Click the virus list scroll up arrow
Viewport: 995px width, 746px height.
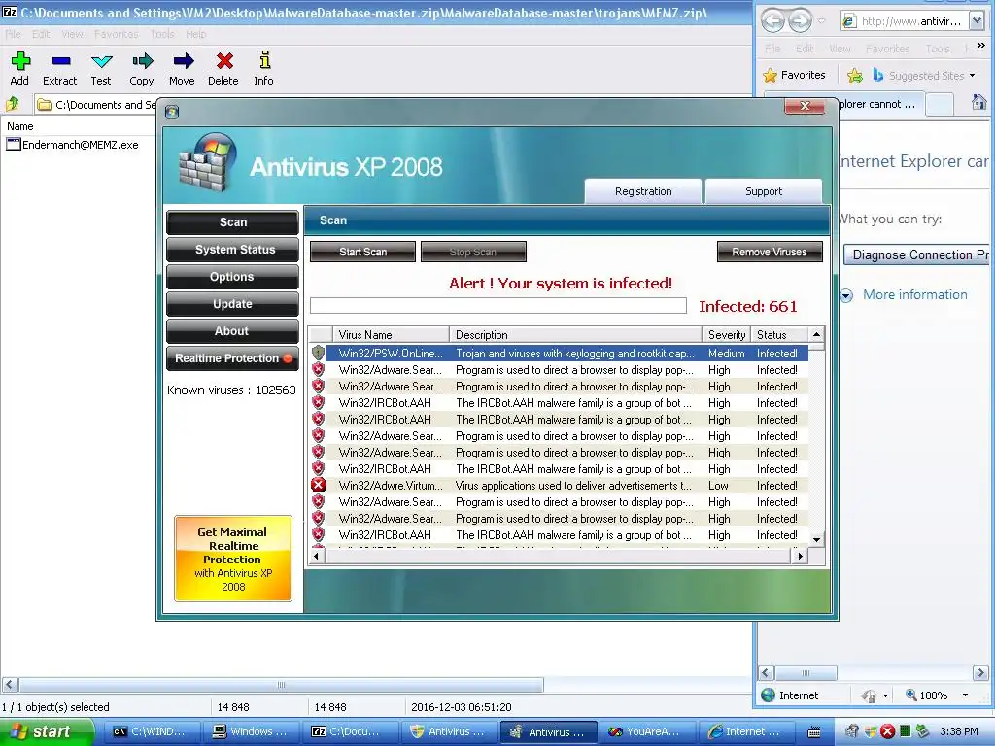click(x=816, y=334)
